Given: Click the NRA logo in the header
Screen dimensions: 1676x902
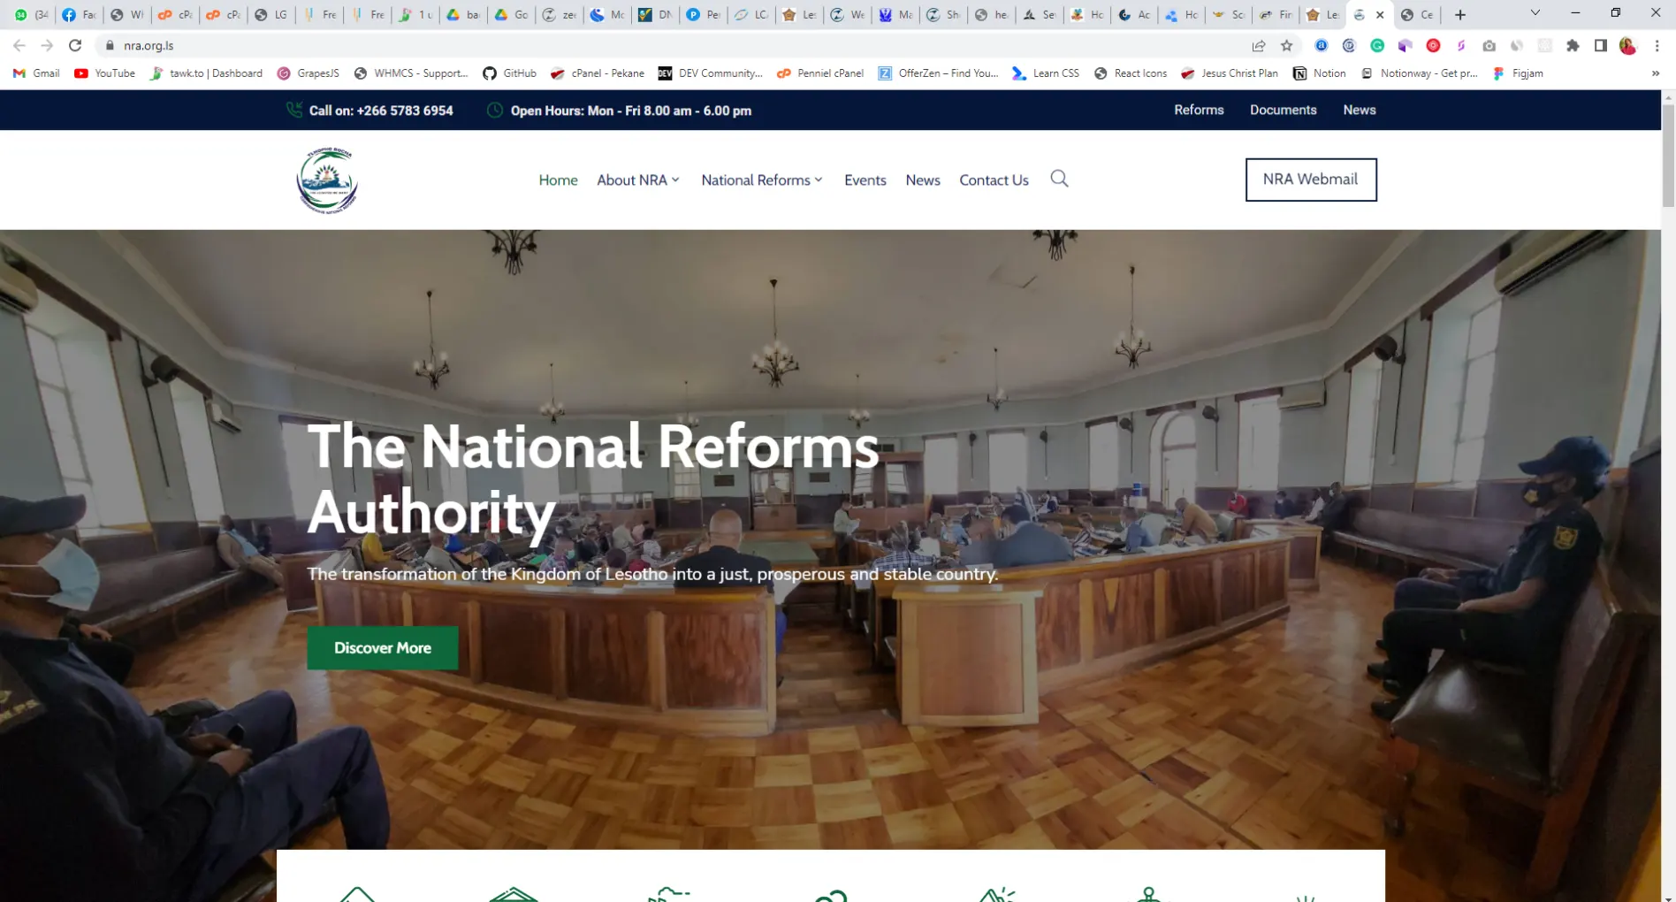Looking at the screenshot, I should 327,180.
